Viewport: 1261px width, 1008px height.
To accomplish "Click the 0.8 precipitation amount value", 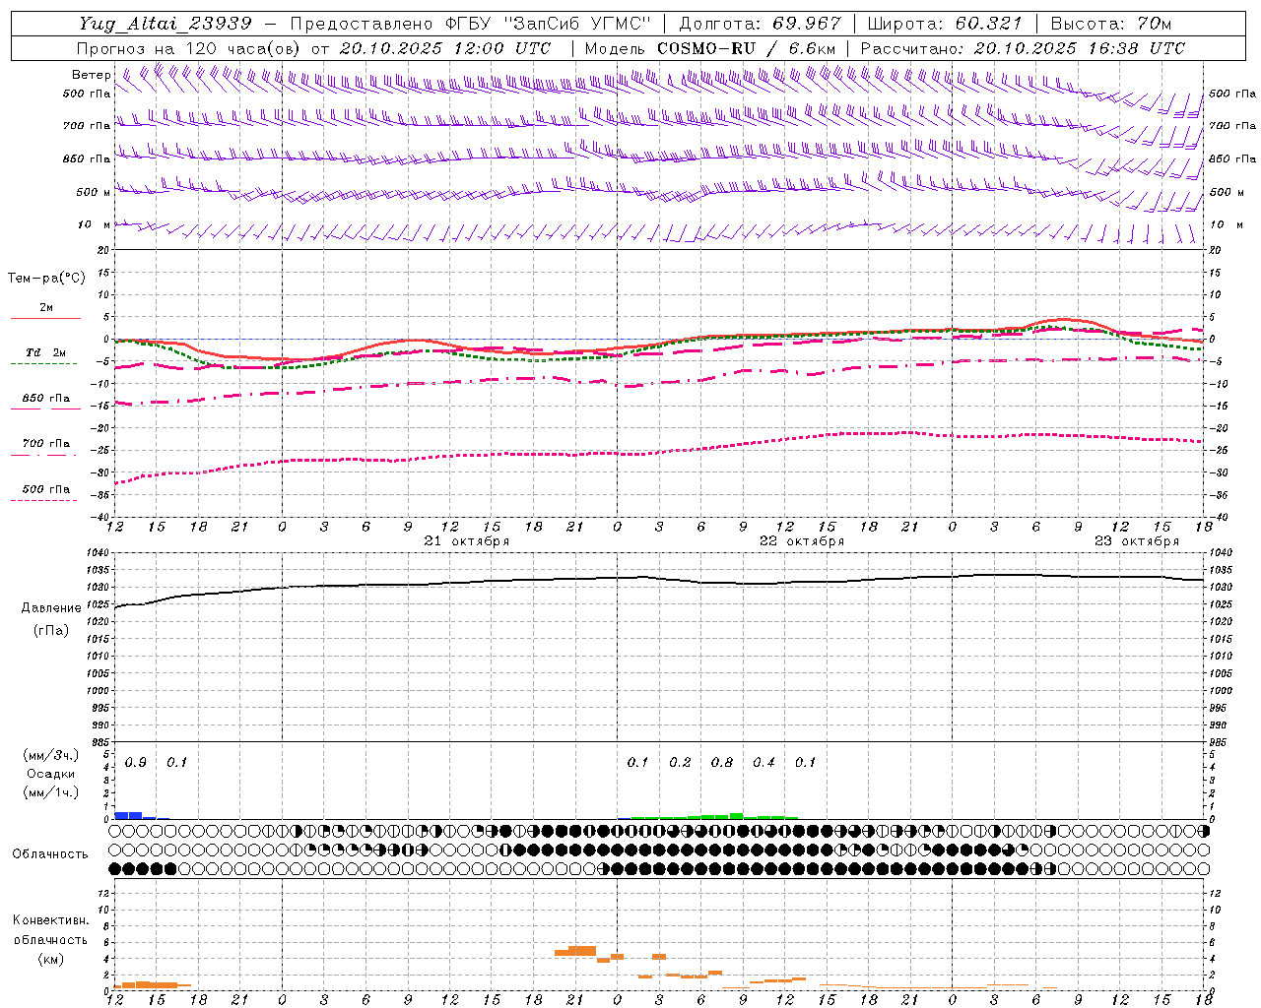I will point(722,763).
